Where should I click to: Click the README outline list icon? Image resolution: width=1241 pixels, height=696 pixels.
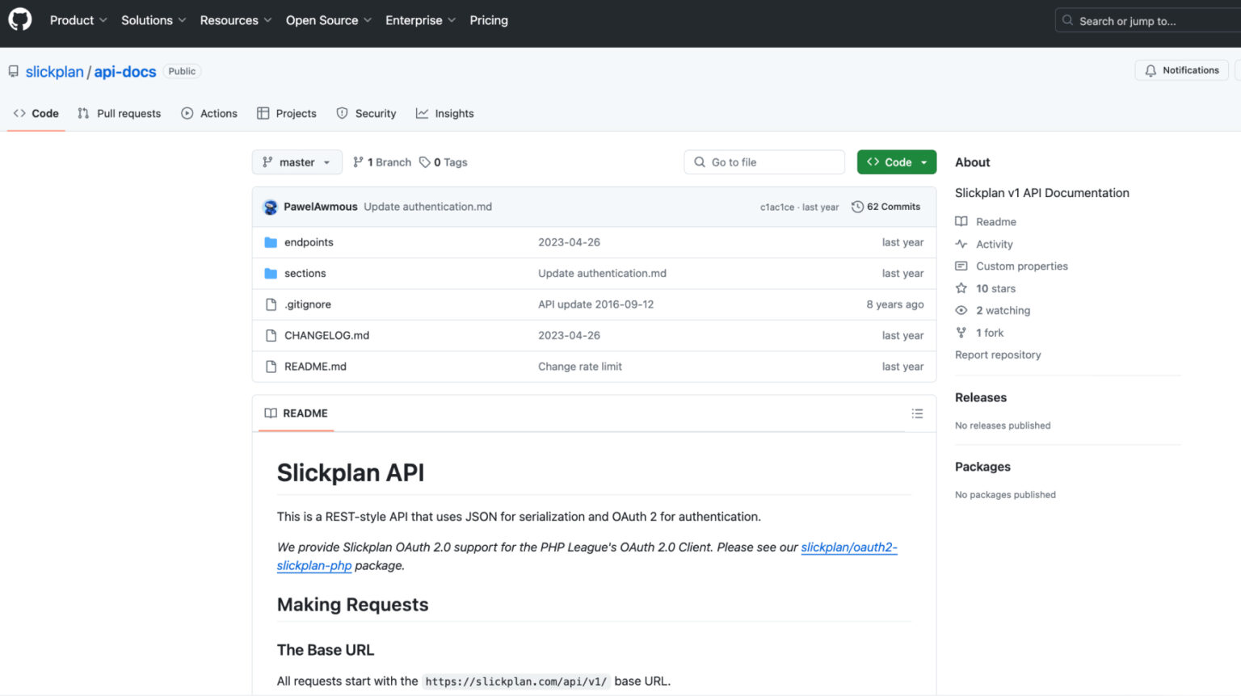click(x=917, y=413)
